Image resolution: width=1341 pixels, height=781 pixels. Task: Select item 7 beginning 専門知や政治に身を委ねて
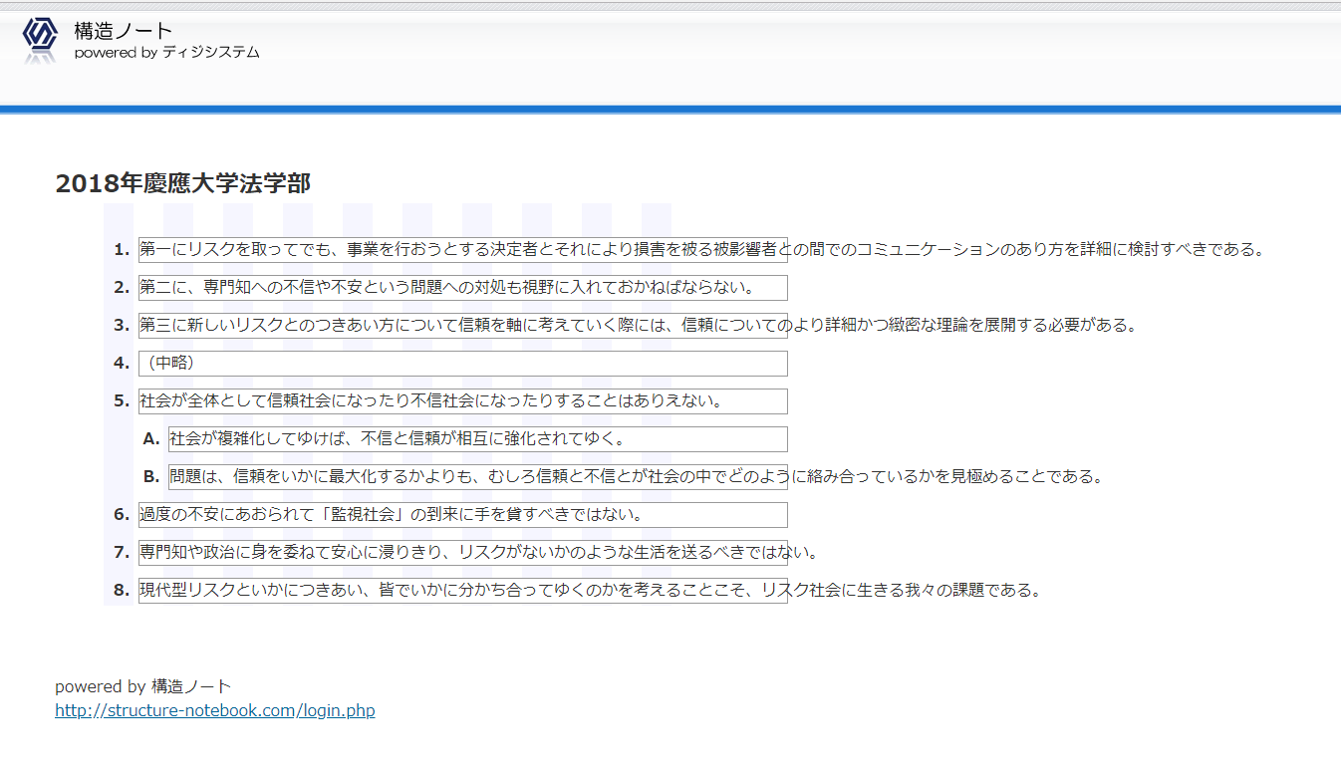(462, 553)
